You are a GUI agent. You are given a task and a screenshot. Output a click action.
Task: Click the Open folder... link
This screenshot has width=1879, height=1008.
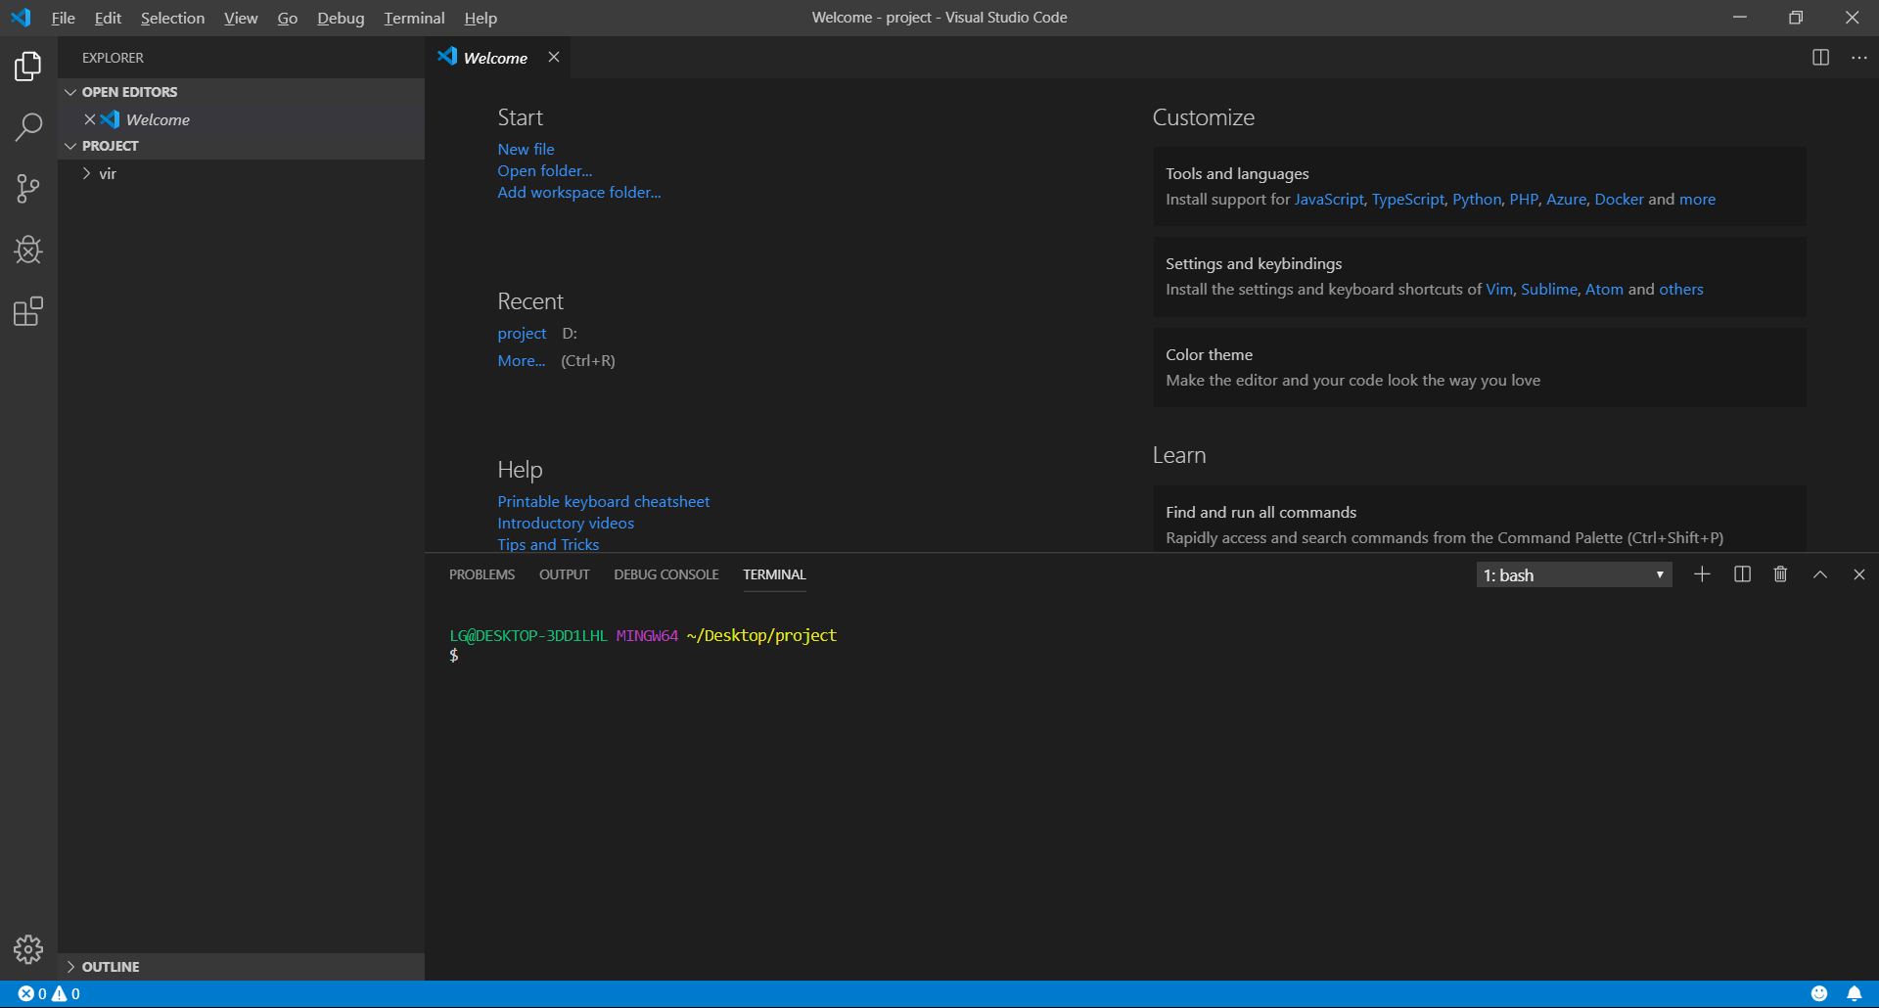coord(544,170)
